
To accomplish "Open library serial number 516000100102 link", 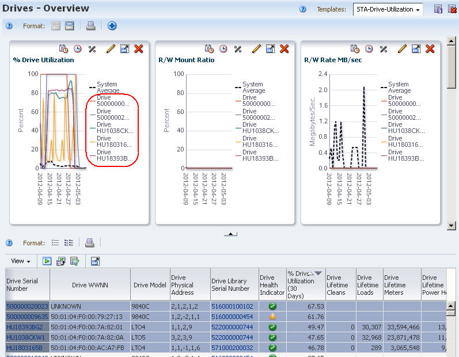I will pos(232,306).
